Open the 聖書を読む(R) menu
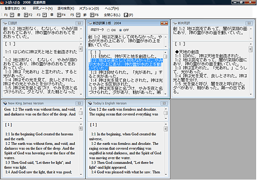Image resolution: width=257 pixels, height=180 pixels. pos(15,8)
